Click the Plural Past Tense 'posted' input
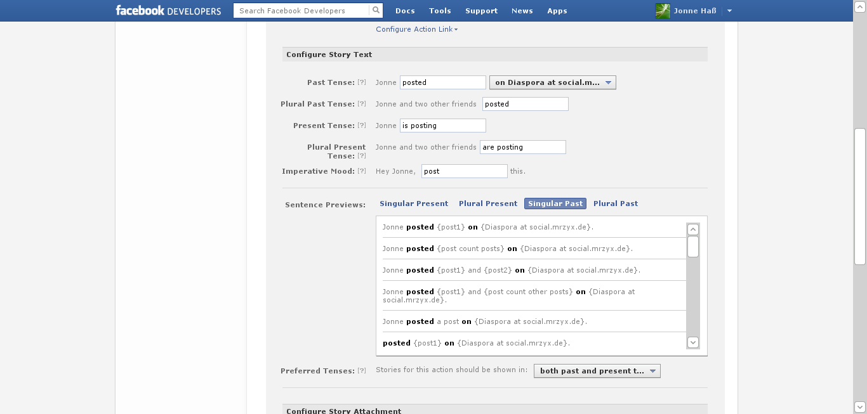 (526, 104)
